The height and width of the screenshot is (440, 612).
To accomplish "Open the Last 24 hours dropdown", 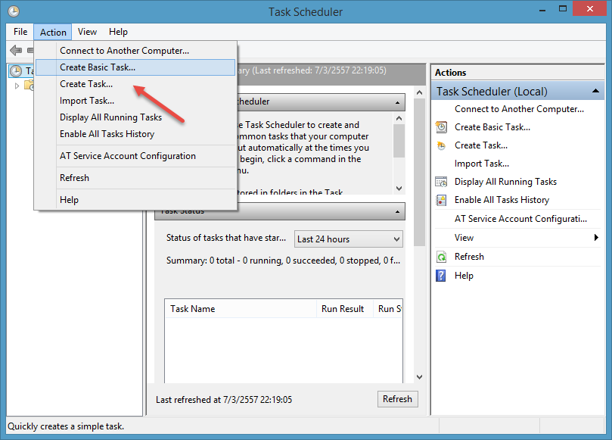I will click(348, 239).
